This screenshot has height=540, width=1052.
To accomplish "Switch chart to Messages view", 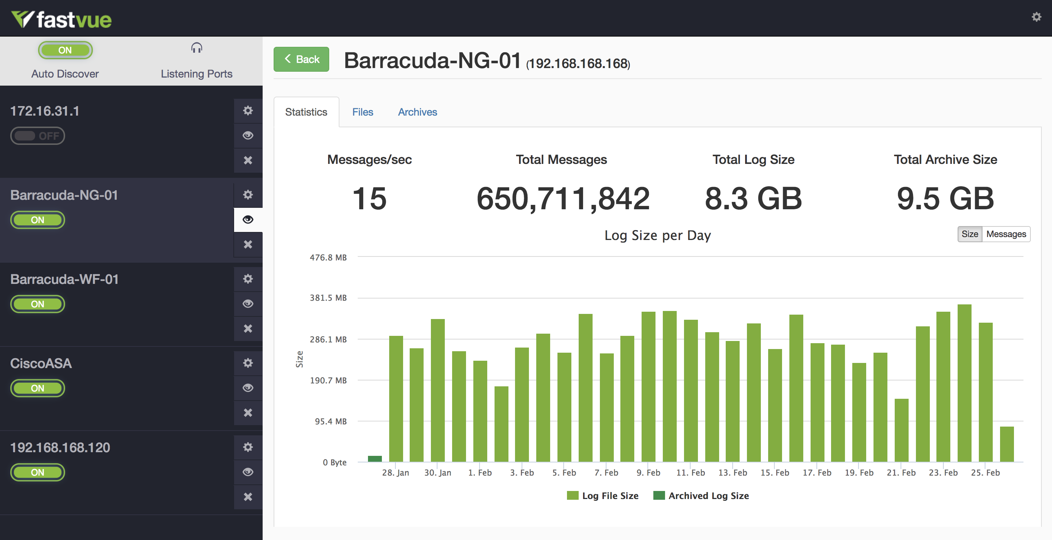I will point(1006,234).
